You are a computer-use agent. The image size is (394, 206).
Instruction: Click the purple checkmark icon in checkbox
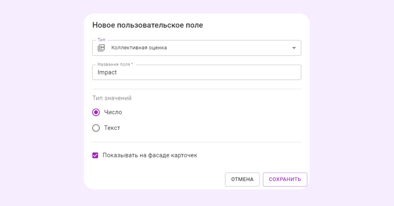95,155
